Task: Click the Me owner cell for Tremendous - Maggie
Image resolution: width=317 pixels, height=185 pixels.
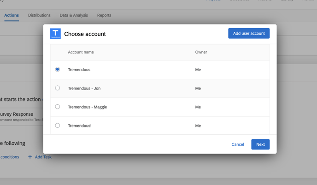Action: coord(198,107)
